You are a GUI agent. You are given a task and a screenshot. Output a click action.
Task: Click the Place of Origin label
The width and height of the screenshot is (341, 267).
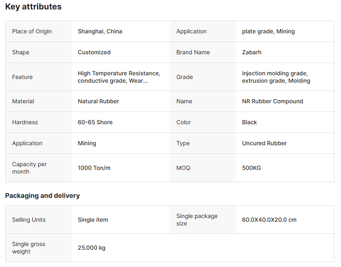[x=32, y=31]
